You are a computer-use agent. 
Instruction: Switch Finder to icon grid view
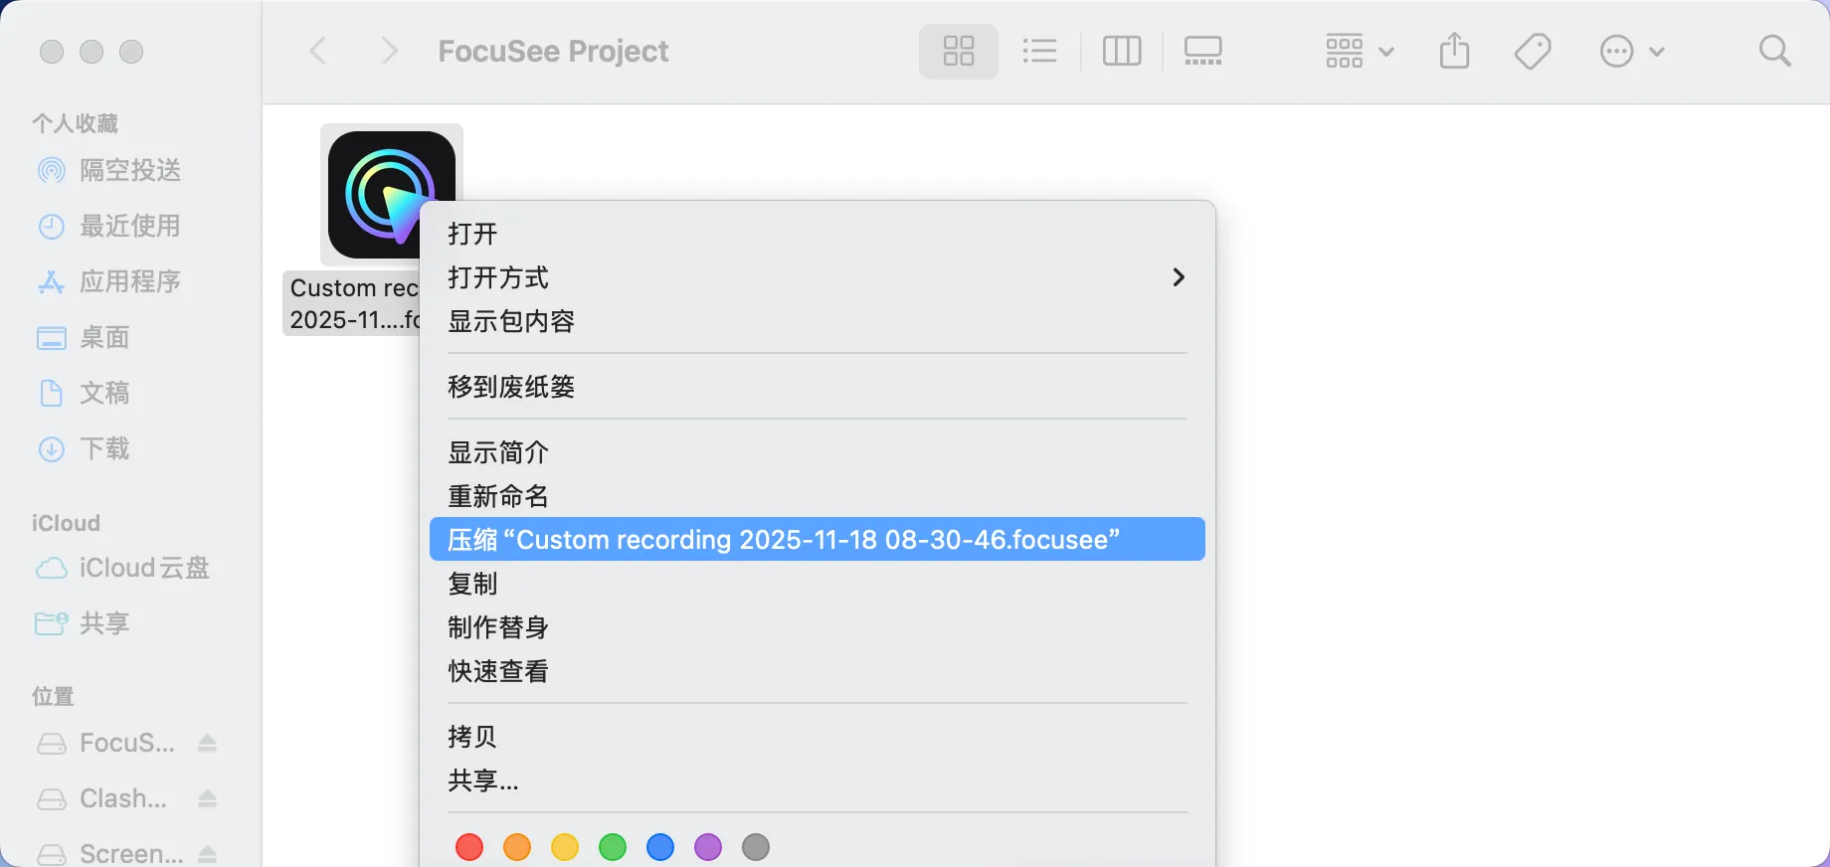coord(958,51)
